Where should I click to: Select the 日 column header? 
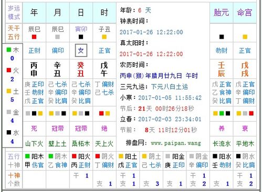81,13
